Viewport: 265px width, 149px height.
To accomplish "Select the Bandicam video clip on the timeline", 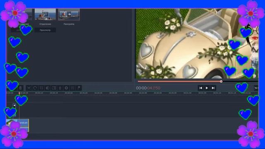I will (17, 125).
